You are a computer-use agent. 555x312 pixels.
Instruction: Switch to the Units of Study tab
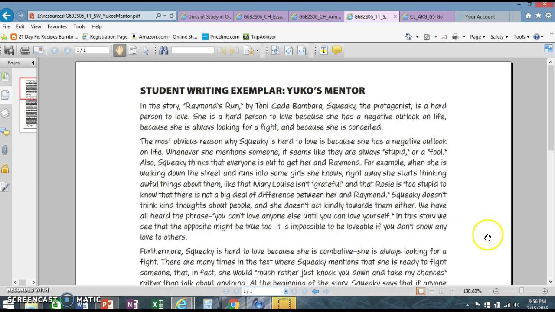click(x=206, y=16)
